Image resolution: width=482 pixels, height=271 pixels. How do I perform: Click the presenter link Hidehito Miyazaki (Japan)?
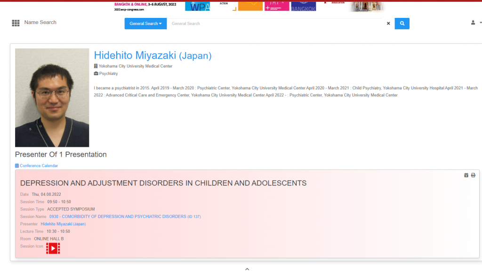pyautogui.click(x=63, y=224)
